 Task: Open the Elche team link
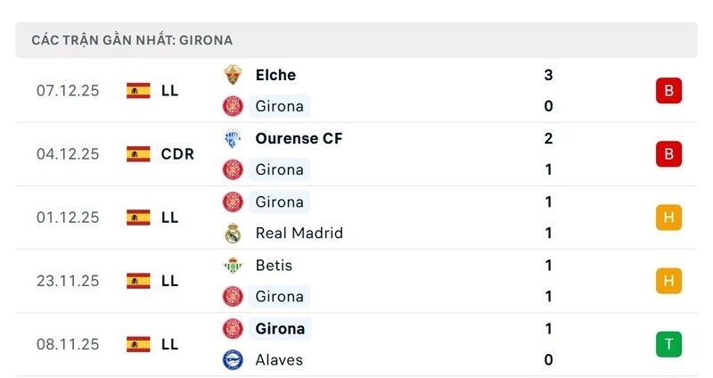pyautogui.click(x=275, y=75)
